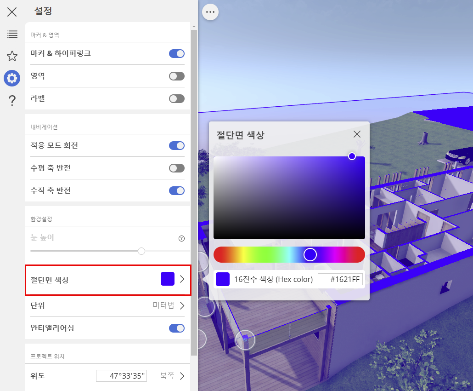Click the hue slider handle

tap(310, 254)
